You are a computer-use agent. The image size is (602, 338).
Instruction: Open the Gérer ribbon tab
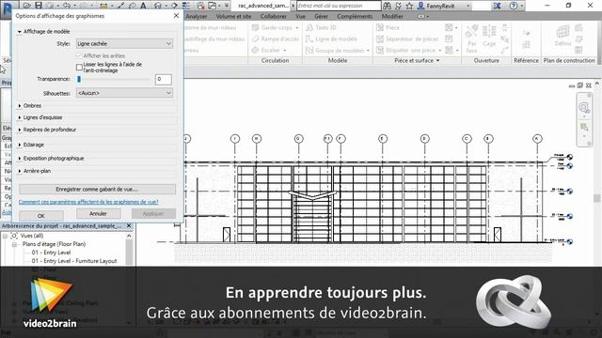[x=321, y=17]
